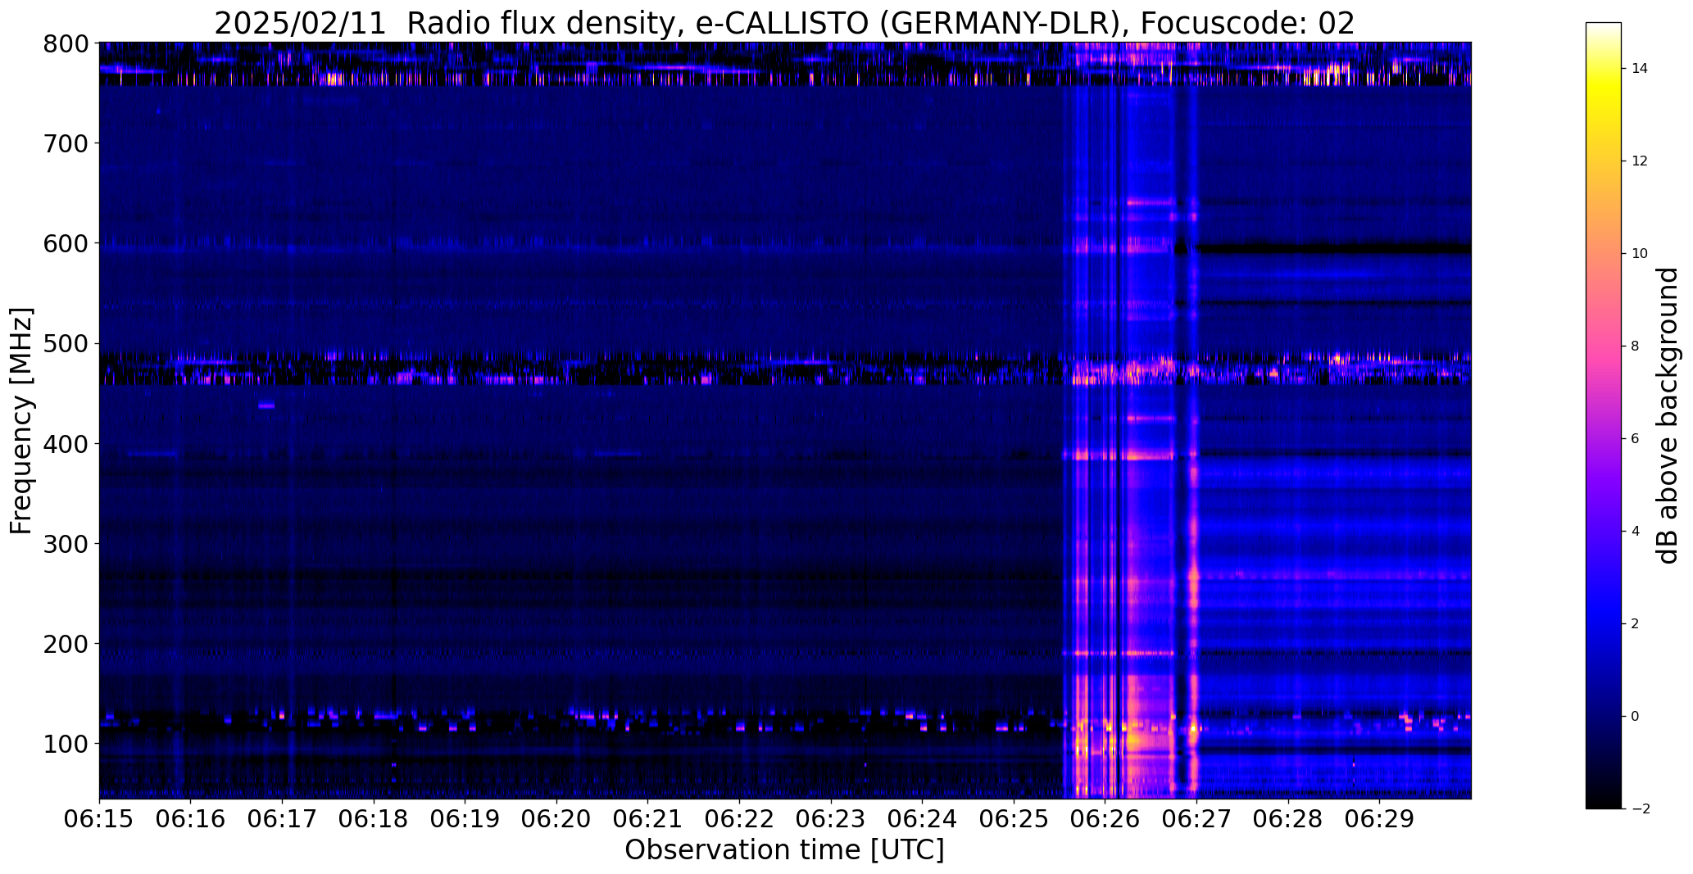This screenshot has width=1693, height=874.
Task: Click the 06:25 time tick label
Action: tap(1014, 819)
